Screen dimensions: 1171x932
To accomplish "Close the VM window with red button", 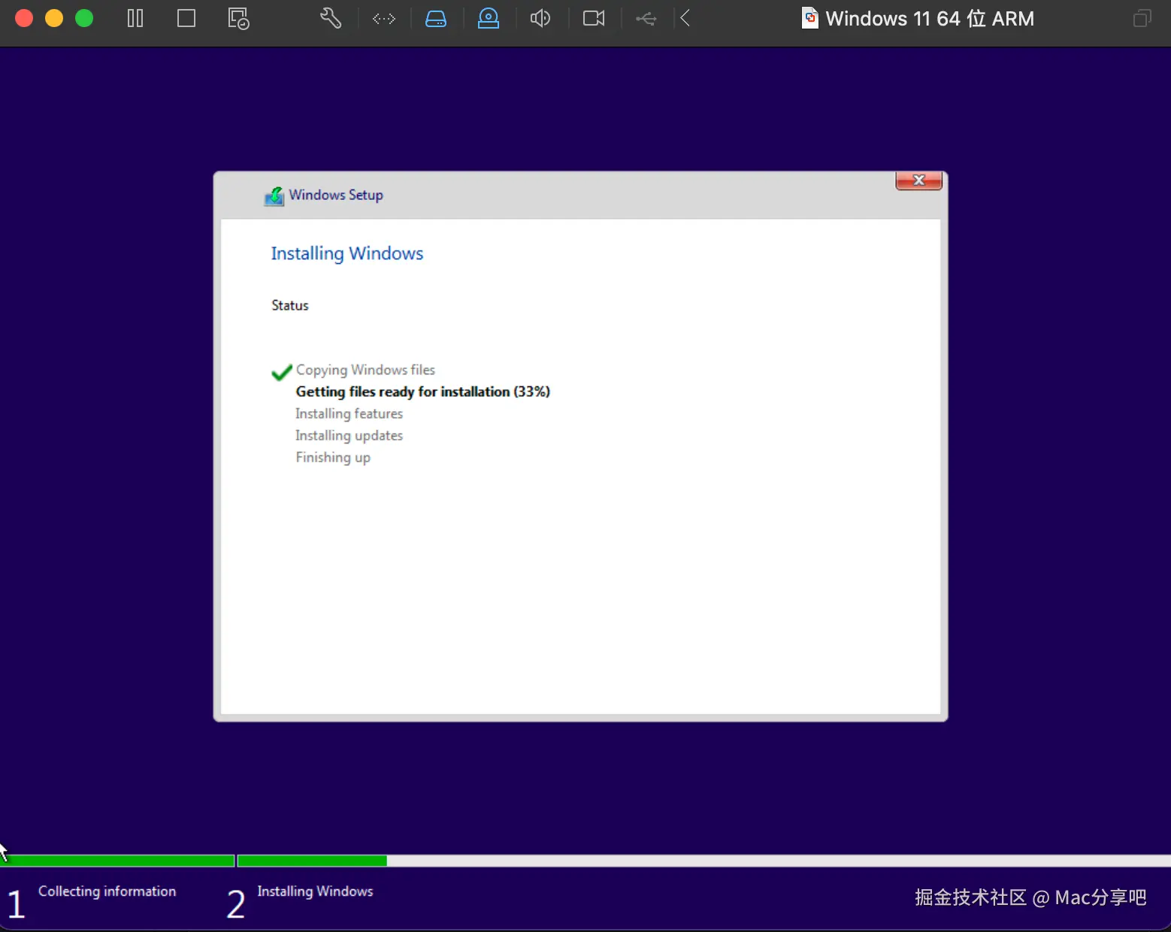I will [x=24, y=18].
